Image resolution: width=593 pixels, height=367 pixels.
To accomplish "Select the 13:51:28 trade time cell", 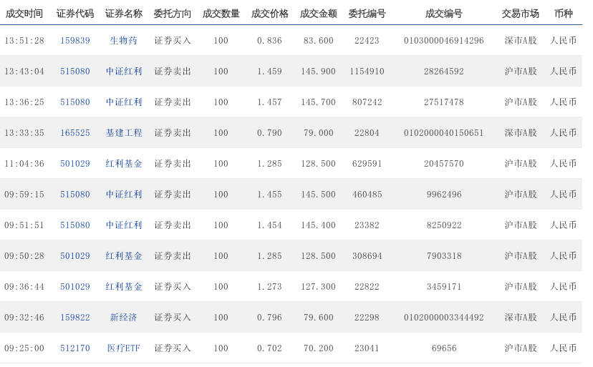I will point(24,41).
